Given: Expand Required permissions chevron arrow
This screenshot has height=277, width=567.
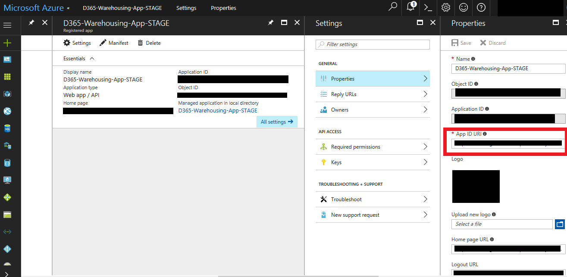Looking at the screenshot, I should 425,146.
